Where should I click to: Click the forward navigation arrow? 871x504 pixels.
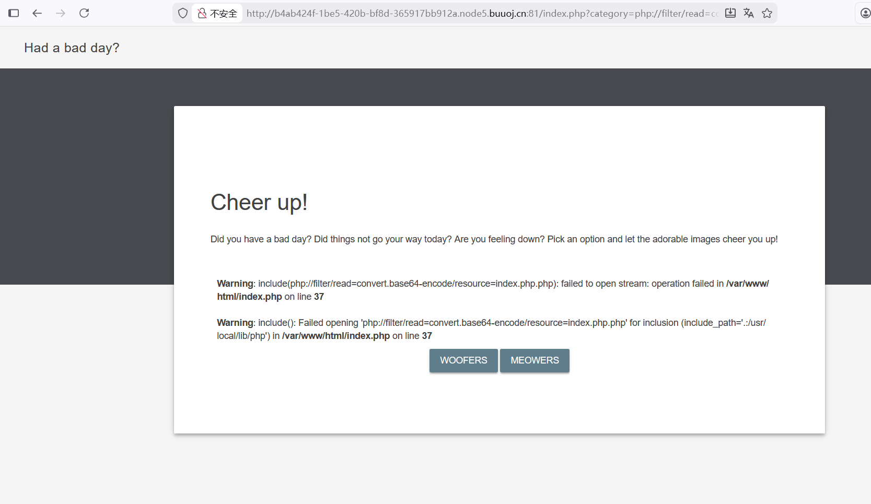[x=61, y=13]
